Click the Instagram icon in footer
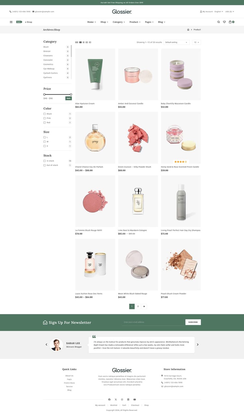This screenshot has height=414, width=244. click(122, 399)
